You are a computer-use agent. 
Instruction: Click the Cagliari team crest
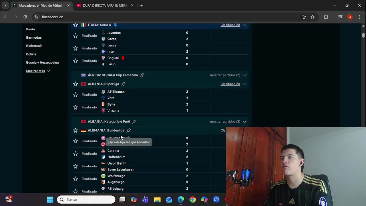103,58
